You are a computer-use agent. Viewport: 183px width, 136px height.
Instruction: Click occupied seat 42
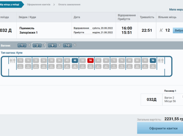(x=75, y=66)
